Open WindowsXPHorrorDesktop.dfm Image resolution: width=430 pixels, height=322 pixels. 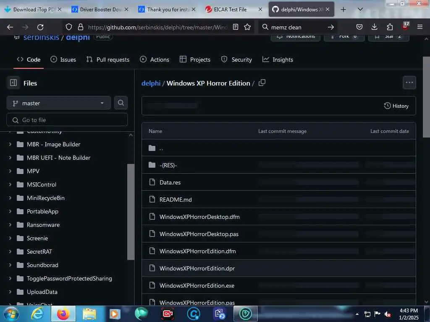(199, 217)
